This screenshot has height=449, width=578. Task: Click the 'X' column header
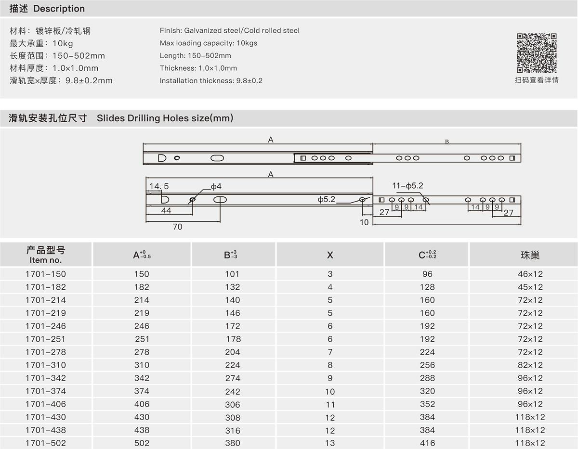click(330, 255)
